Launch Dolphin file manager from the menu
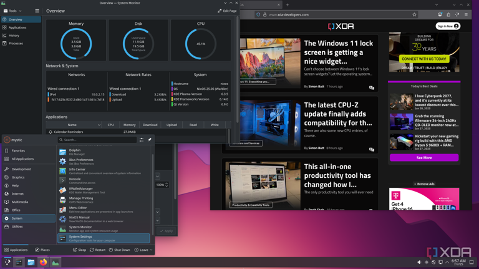The image size is (479, 269). (x=75, y=152)
